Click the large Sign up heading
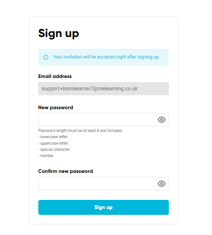This screenshot has height=235, width=212. click(58, 33)
